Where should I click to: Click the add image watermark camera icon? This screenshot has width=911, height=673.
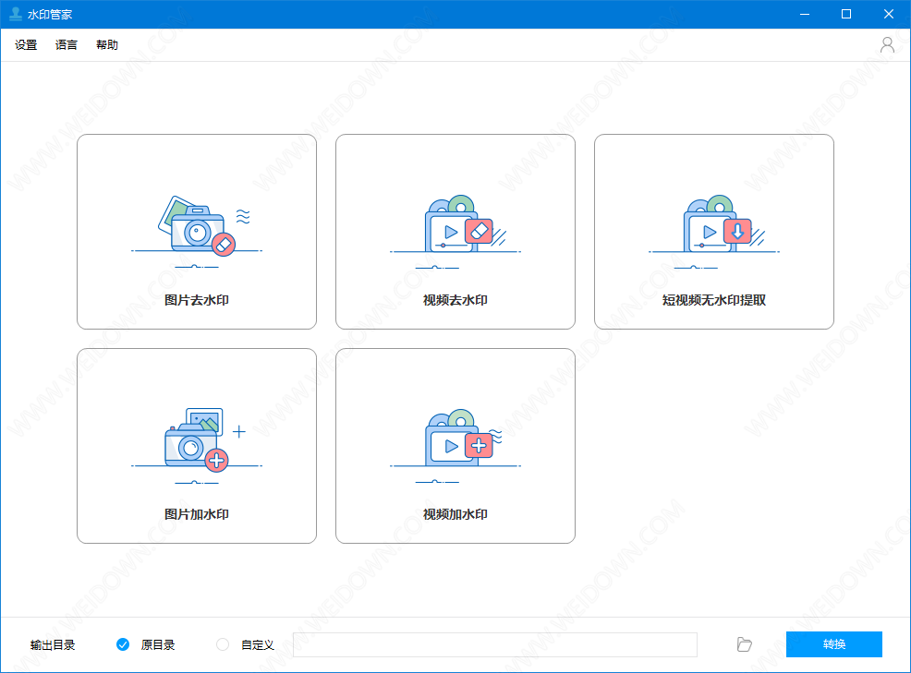pyautogui.click(x=191, y=445)
